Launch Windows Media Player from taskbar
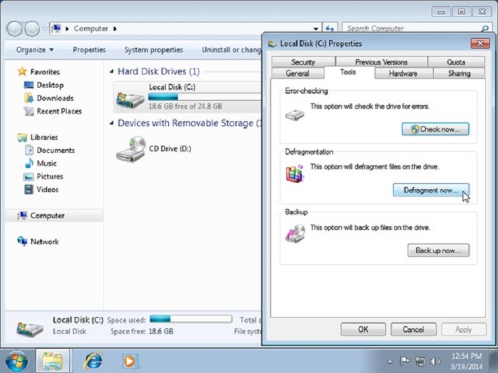This screenshot has width=498, height=373. tap(131, 360)
